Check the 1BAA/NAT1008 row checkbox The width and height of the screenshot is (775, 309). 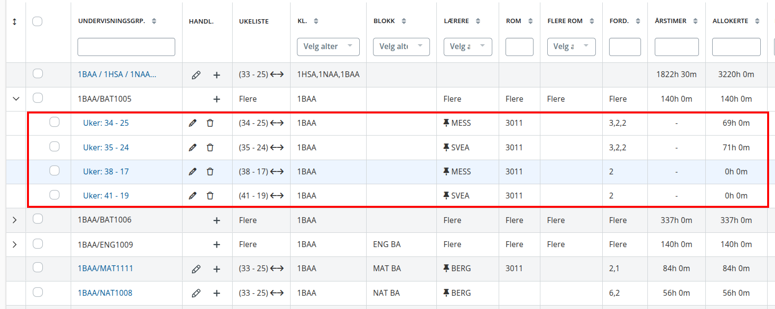tap(38, 292)
